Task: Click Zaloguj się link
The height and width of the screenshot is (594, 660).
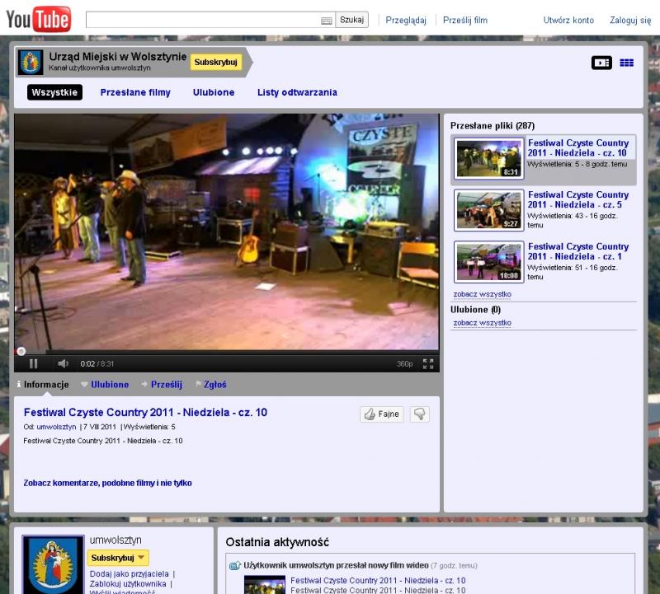Action: [630, 20]
